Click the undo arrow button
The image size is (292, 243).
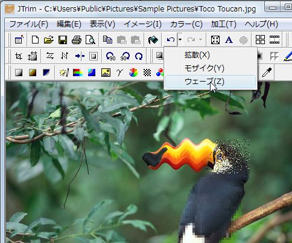(171, 40)
